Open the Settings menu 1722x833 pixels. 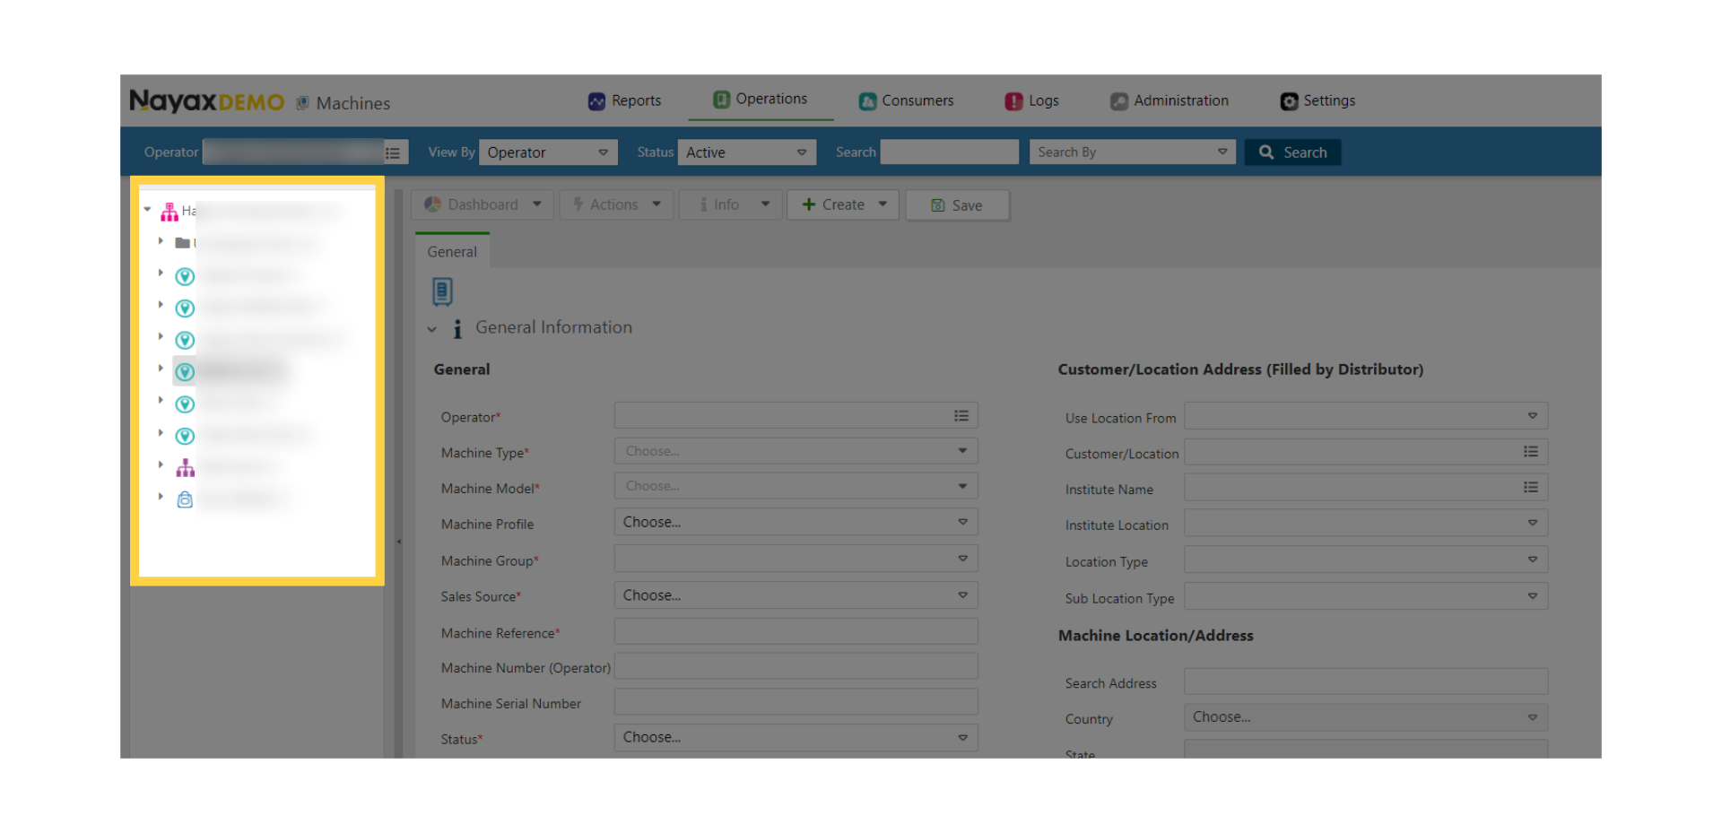point(1318,101)
